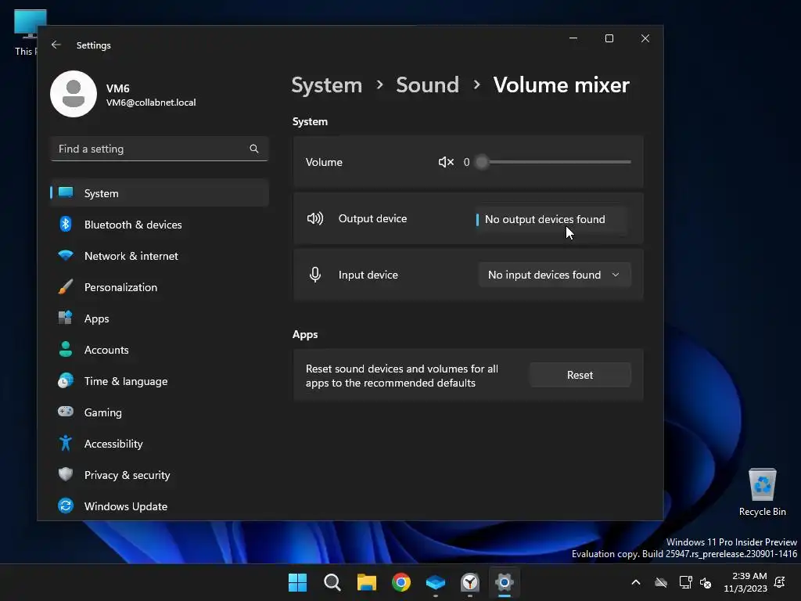Click the System monitor icon in sidebar

(66, 193)
